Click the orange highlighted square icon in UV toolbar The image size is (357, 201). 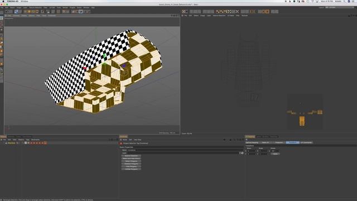pyautogui.click(x=267, y=11)
